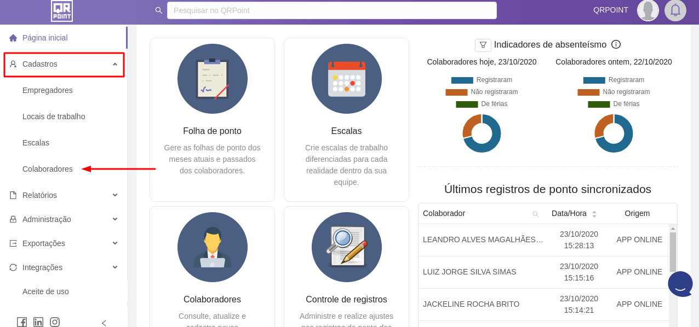Open the Folha de ponto card
This screenshot has width=699, height=327.
[212, 119]
